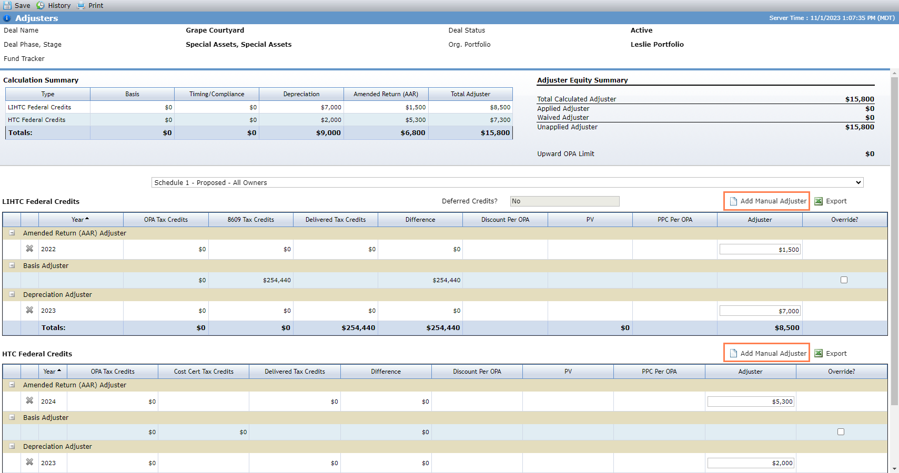Click LIHTC Federal Credits summary row
Image resolution: width=899 pixels, height=473 pixels.
[259, 107]
